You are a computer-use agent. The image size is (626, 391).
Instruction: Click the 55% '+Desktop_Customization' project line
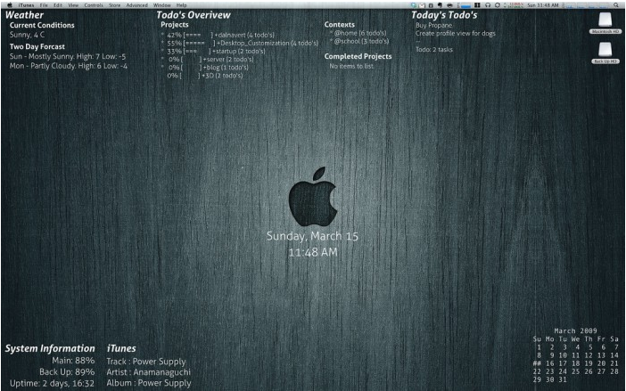240,43
